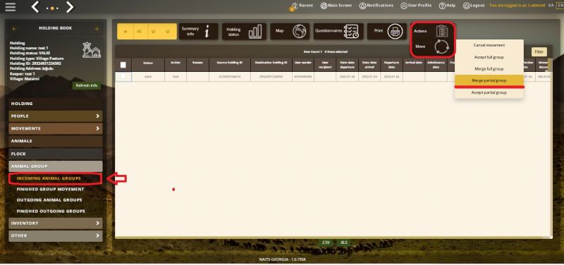The height and width of the screenshot is (265, 564).
Task: Switch language to KA
Action: point(551,6)
